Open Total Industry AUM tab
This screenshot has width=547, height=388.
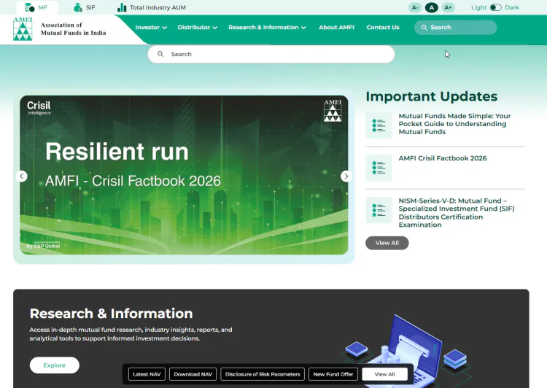pyautogui.click(x=152, y=7)
